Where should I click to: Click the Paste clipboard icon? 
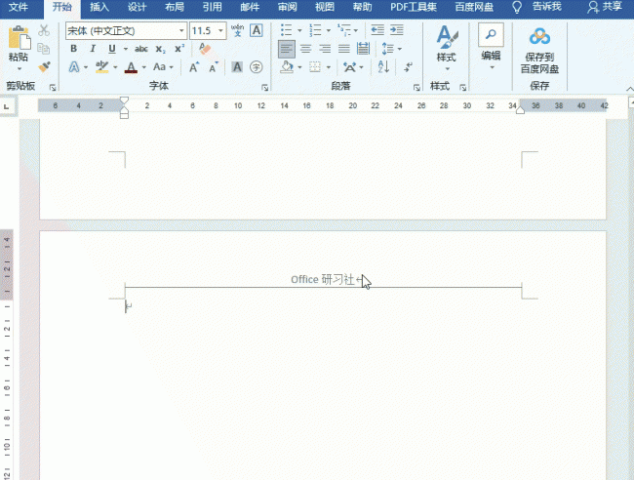19,38
